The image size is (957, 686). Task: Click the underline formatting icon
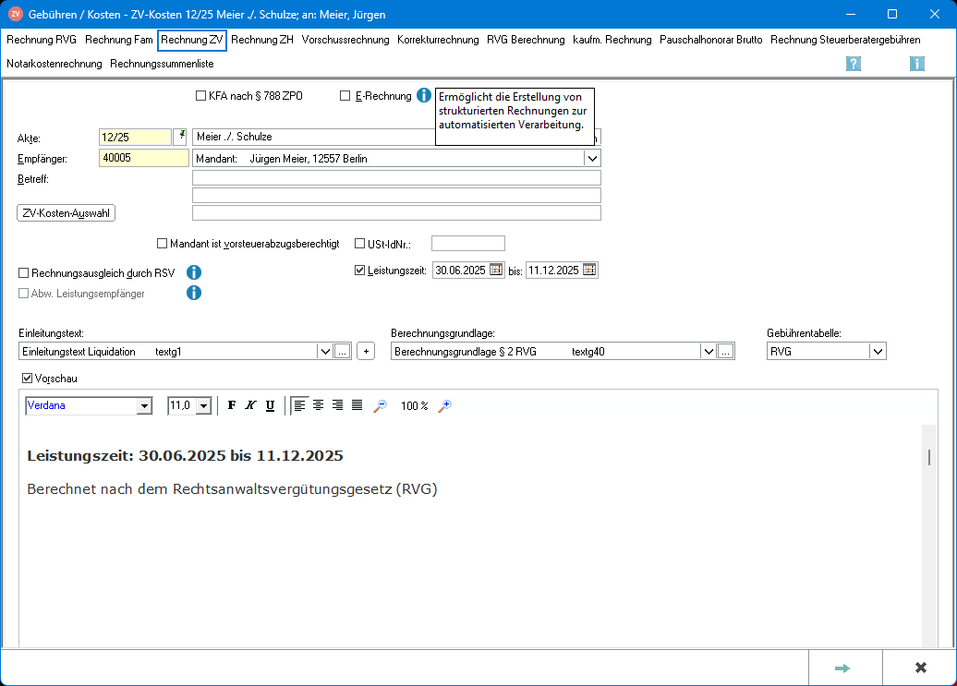coord(270,405)
